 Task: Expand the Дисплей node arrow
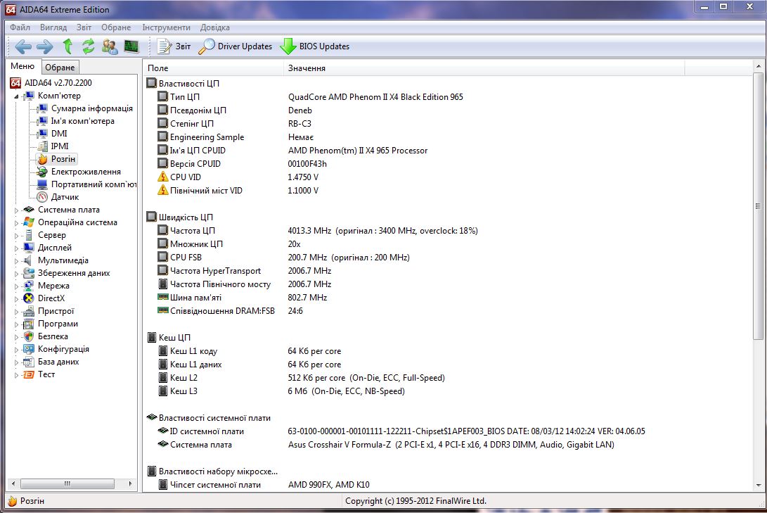[x=17, y=248]
